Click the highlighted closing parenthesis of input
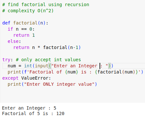Viewport: 145px width, 117px height. click(x=110, y=66)
